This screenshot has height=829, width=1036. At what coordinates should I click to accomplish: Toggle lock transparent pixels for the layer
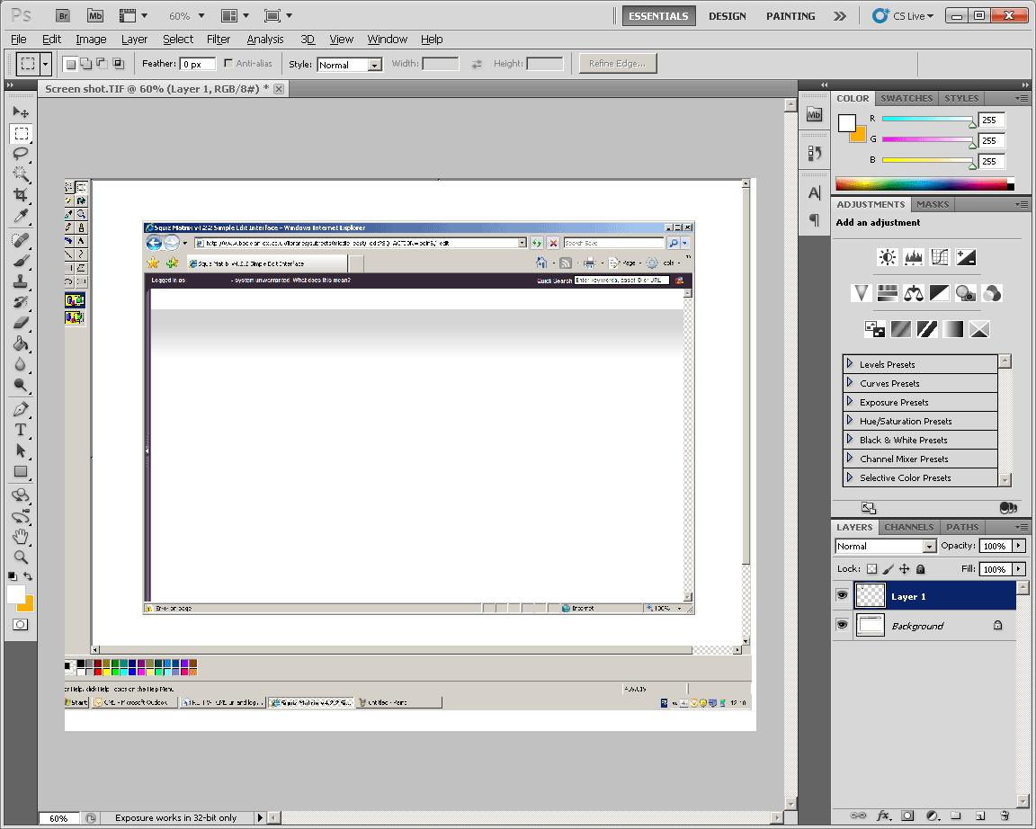tap(871, 569)
